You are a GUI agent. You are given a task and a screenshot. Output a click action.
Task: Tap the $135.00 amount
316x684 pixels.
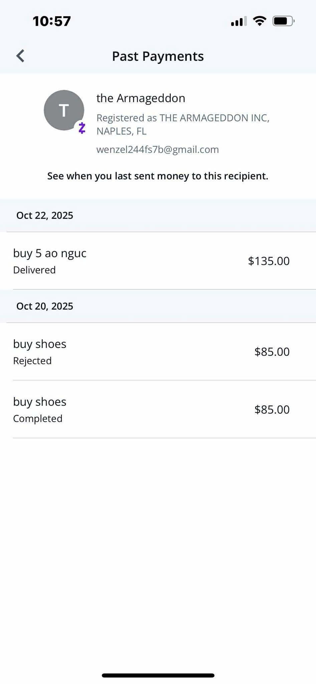tap(269, 261)
